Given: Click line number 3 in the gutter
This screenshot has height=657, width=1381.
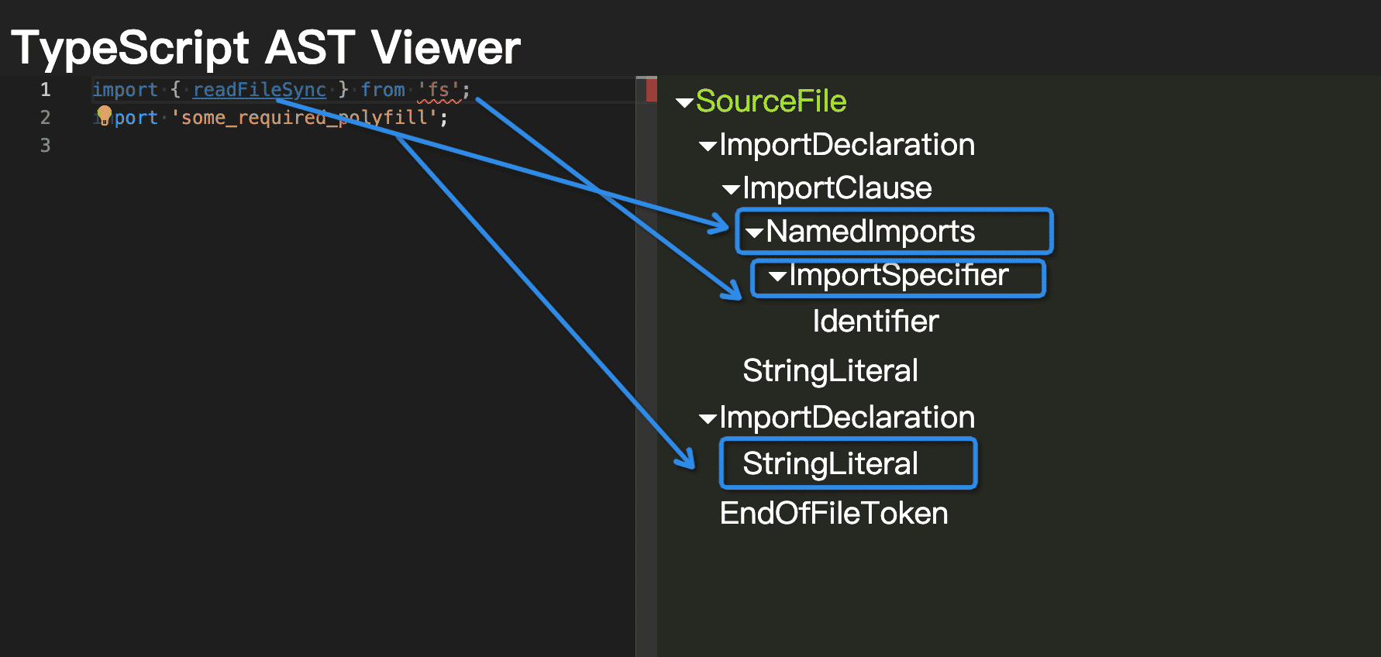Looking at the screenshot, I should (46, 146).
